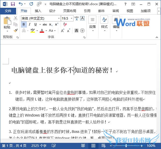The image size is (161, 149).
Task: Click the Paste clipboard icon
Action: [x=7, y=20]
